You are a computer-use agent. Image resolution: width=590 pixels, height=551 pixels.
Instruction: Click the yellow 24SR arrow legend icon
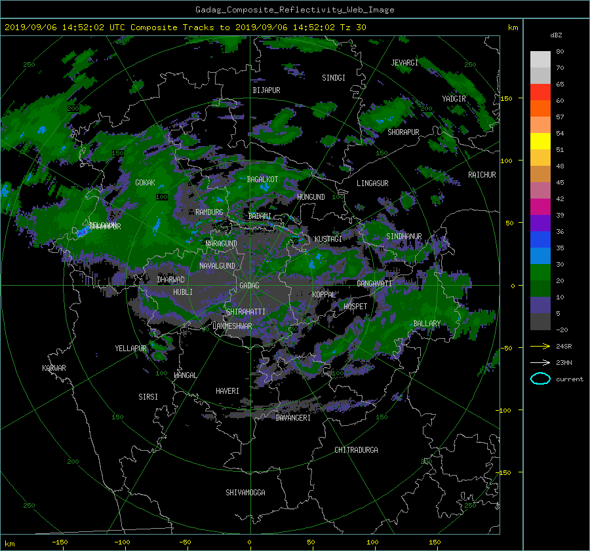click(x=540, y=346)
